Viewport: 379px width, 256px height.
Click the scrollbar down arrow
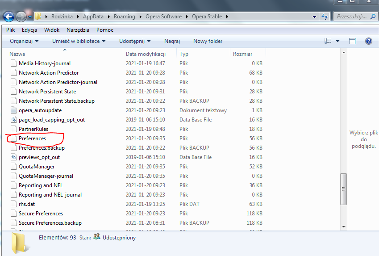[344, 227]
